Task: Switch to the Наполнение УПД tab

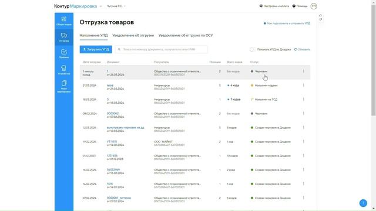Action: click(x=93, y=35)
